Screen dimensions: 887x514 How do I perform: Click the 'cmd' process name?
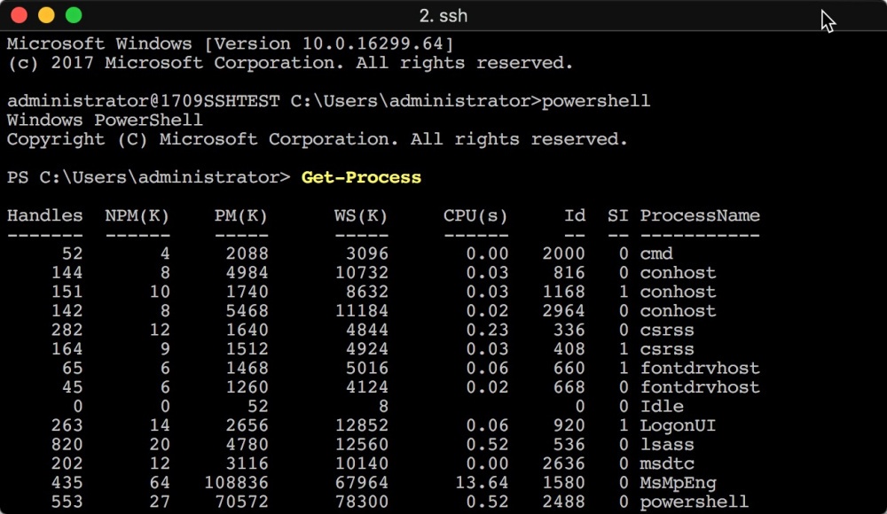656,253
